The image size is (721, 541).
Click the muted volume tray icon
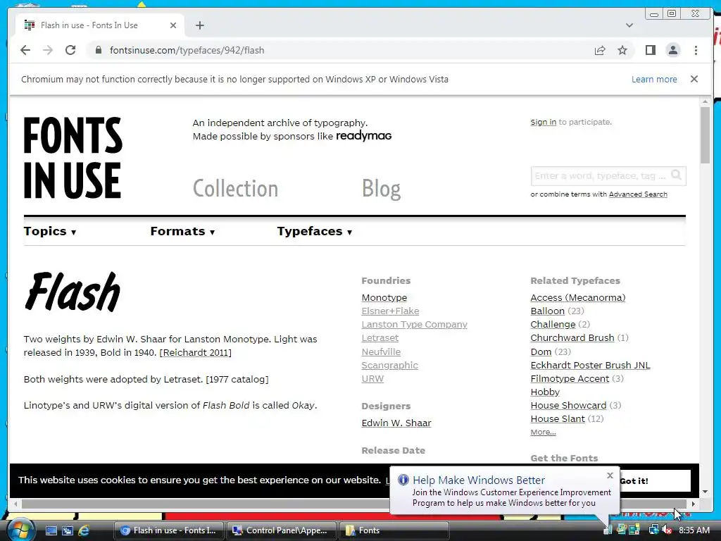[x=667, y=530]
